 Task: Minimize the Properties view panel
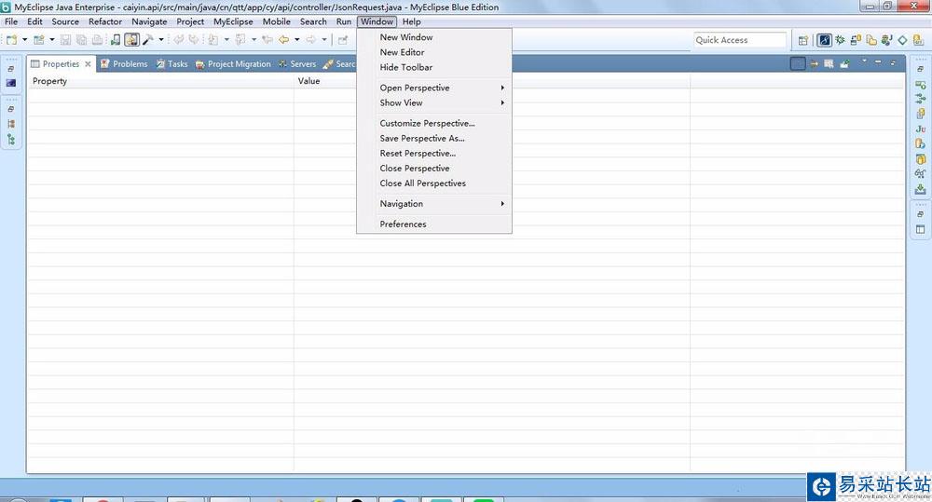pyautogui.click(x=878, y=61)
